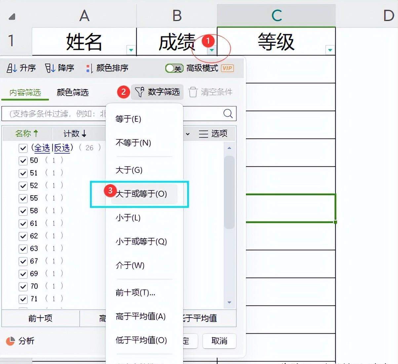Image resolution: width=398 pixels, height=364 pixels.
Task: Click the 等级 header cell
Action: coord(276,41)
